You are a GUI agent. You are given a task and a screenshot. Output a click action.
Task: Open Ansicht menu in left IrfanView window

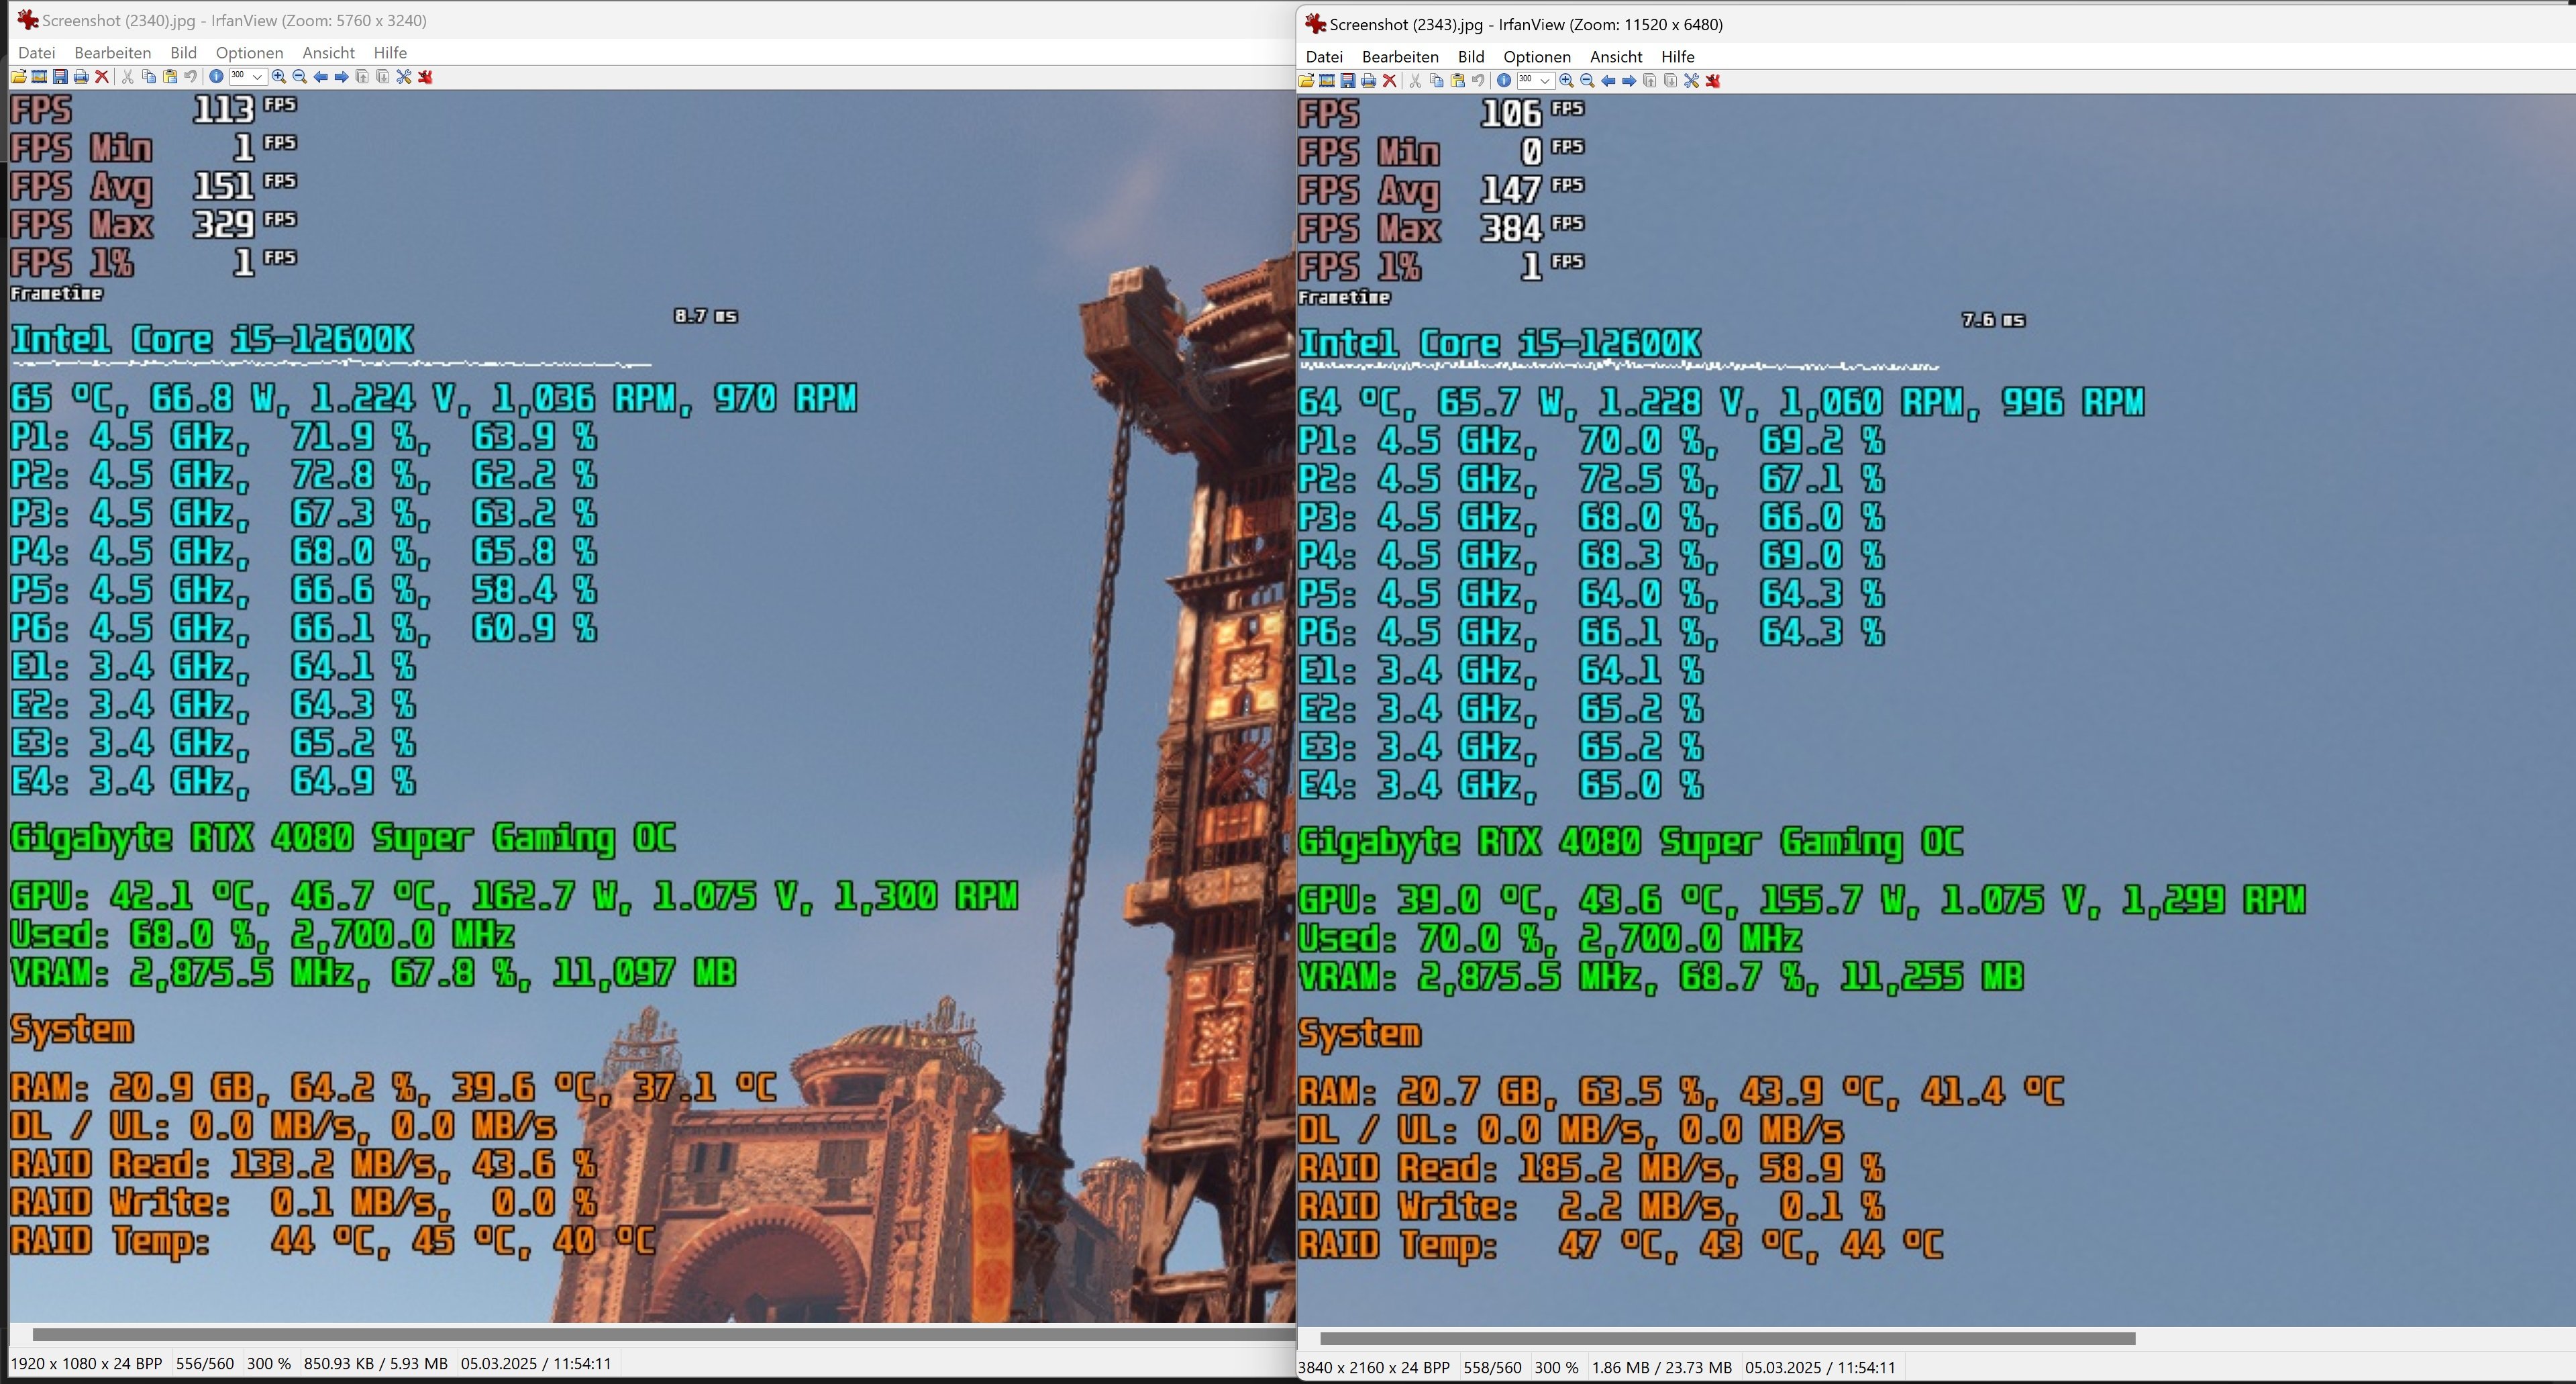click(328, 53)
